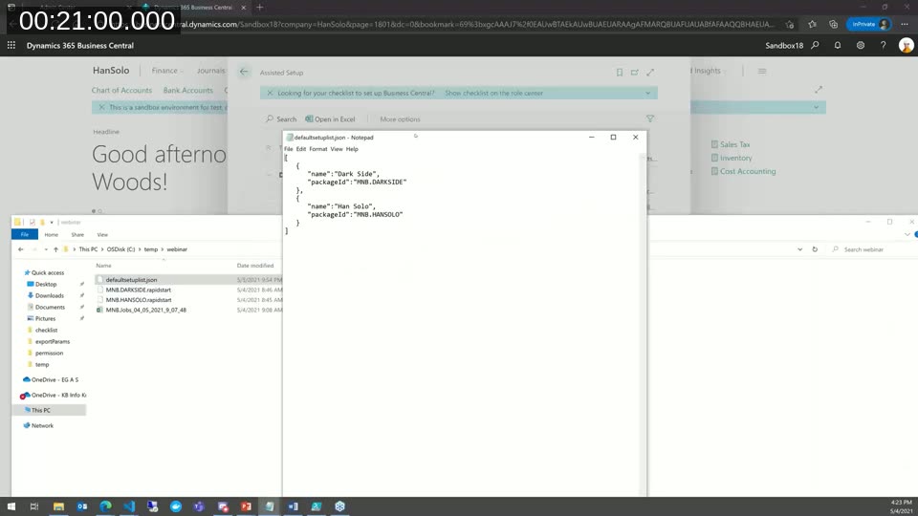Image resolution: width=918 pixels, height=516 pixels.
Task: Open address bar history dropdown in File Explorer
Action: pyautogui.click(x=799, y=249)
